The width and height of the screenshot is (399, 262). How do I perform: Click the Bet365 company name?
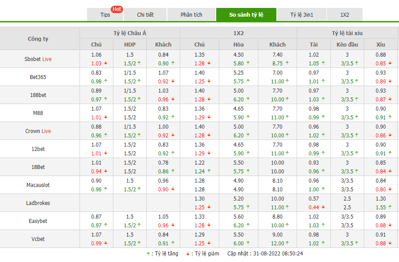point(38,77)
